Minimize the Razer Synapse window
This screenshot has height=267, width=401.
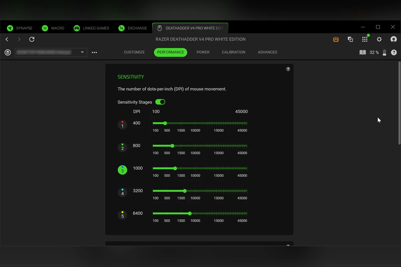[x=363, y=27]
